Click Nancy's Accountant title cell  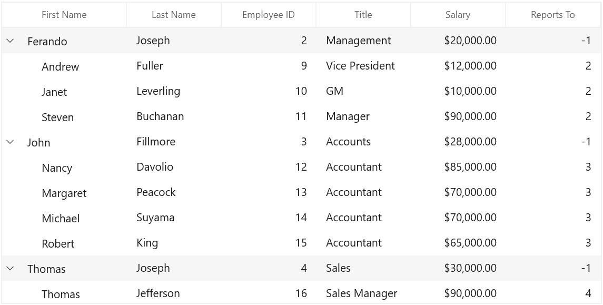[363, 167]
